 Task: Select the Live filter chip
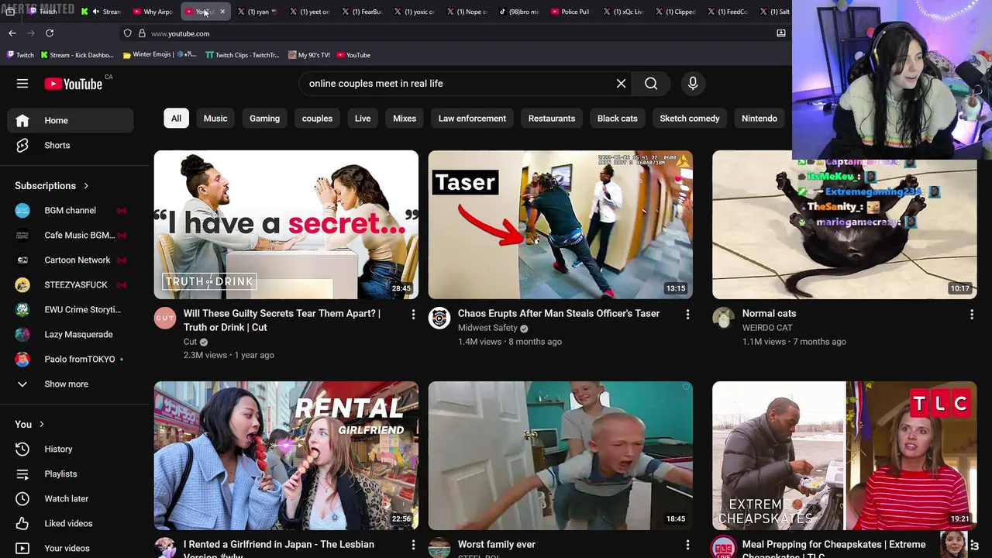pos(363,119)
